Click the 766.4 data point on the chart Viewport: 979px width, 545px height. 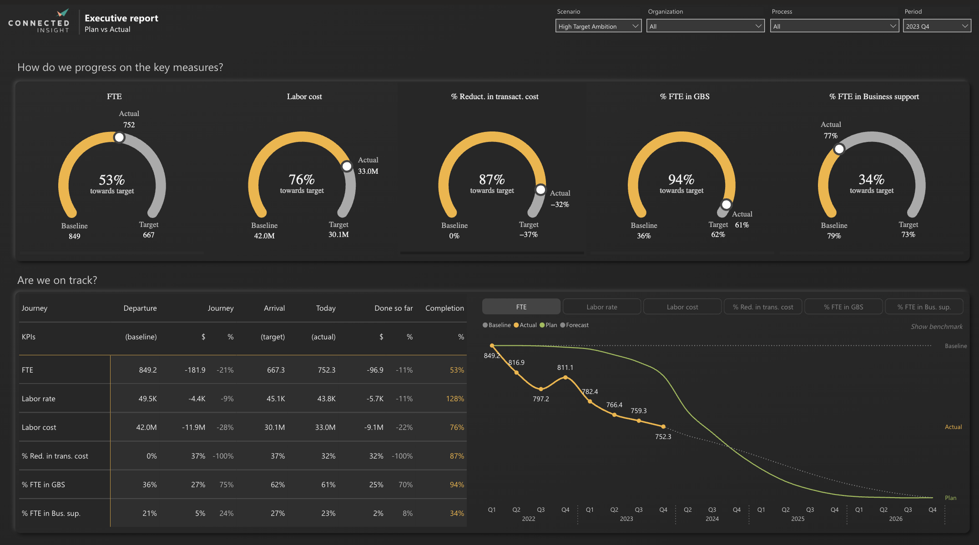pyautogui.click(x=614, y=415)
